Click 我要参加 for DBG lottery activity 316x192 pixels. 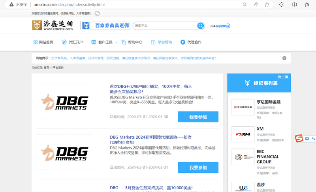[198, 117]
